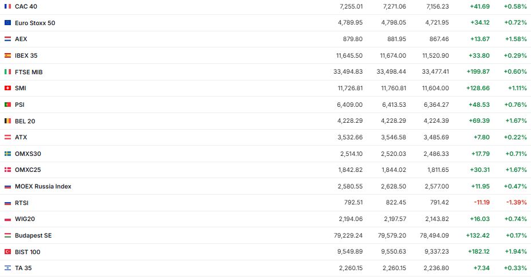Image resolution: width=531 pixels, height=277 pixels.
Task: Click the Belgium flag icon beside BEL 20
Action: point(7,121)
